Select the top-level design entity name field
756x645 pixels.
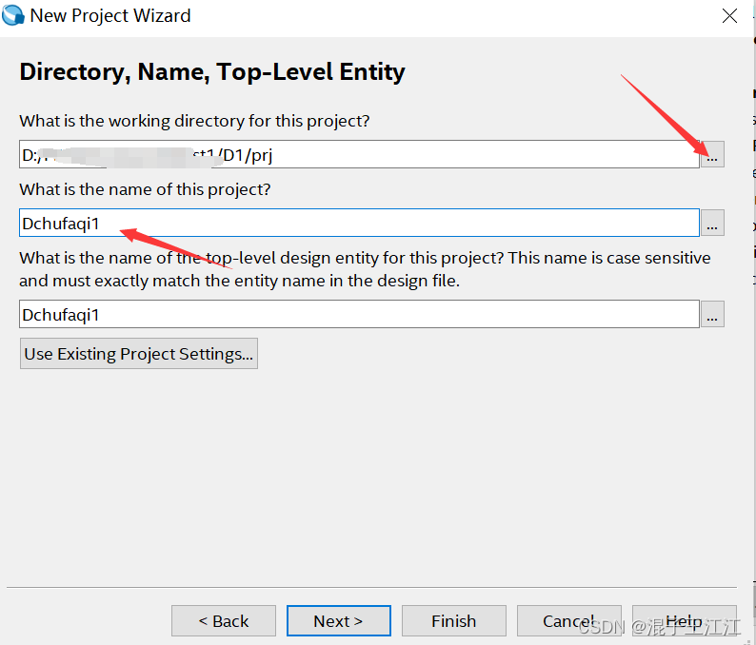359,314
